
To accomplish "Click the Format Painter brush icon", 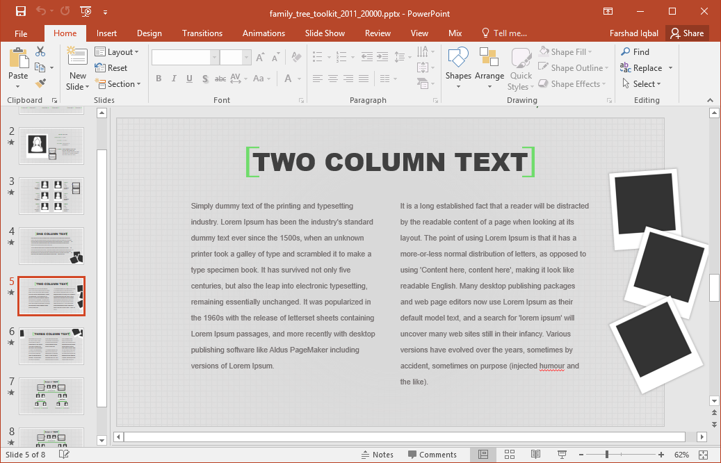I will click(x=40, y=83).
